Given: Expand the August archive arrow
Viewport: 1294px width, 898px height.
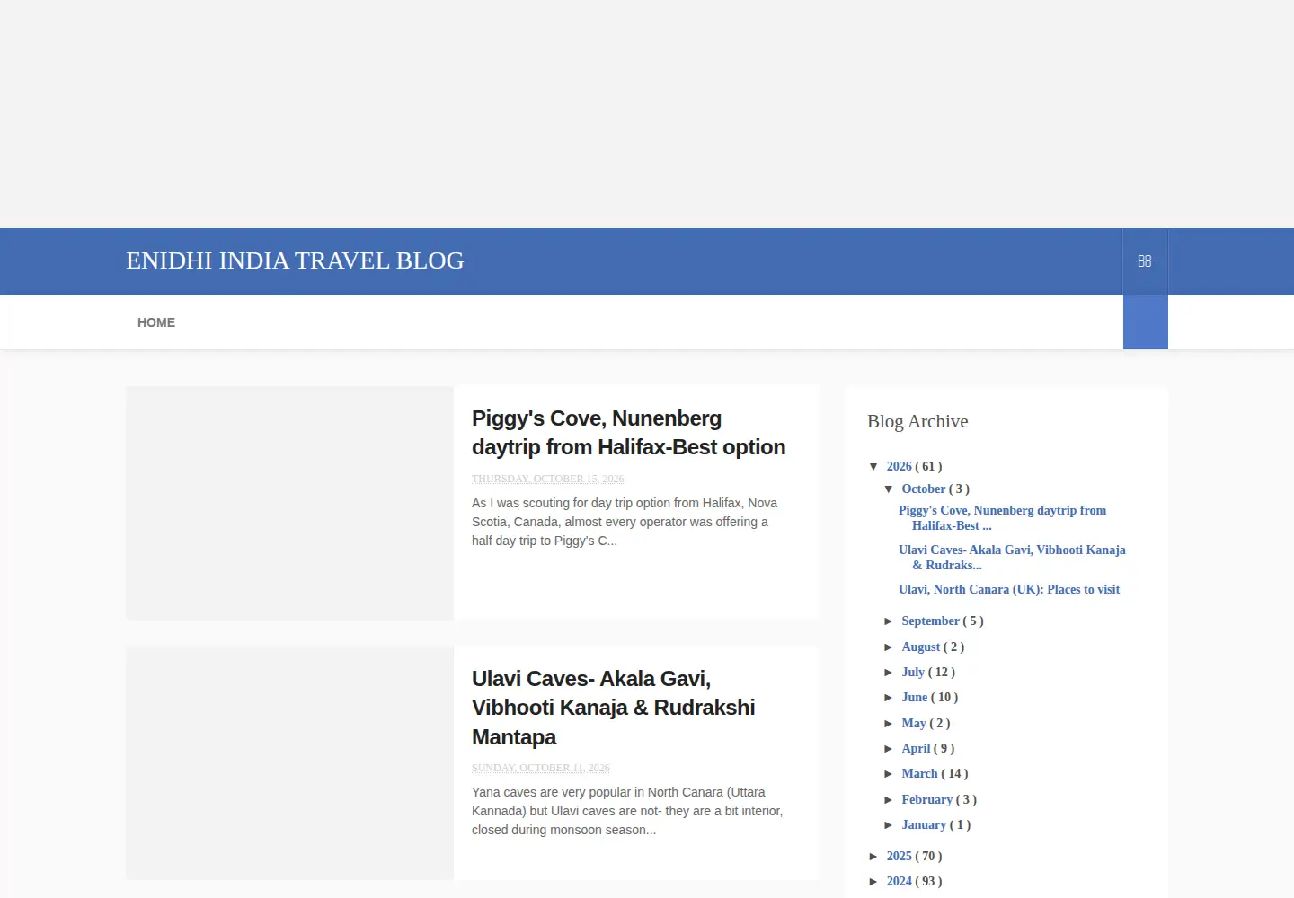Looking at the screenshot, I should [889, 647].
